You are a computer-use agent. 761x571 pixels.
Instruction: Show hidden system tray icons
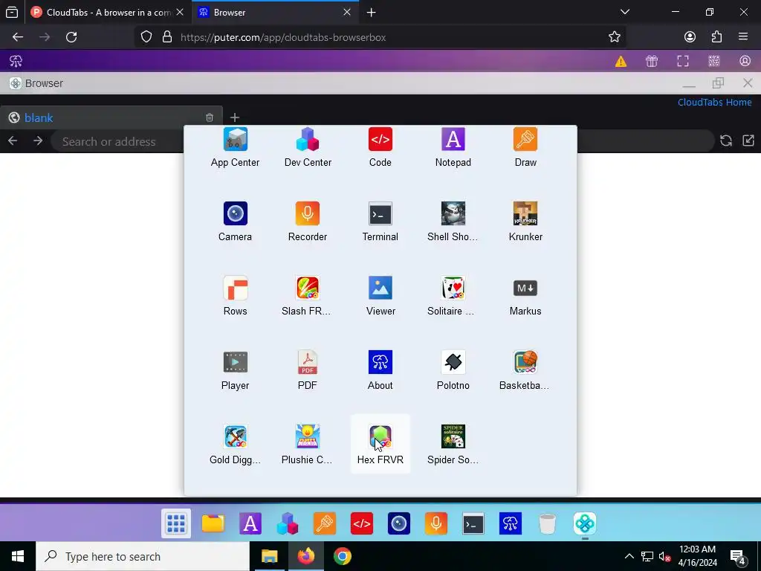click(x=629, y=556)
